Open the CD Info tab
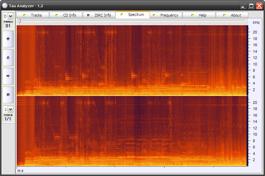 (66, 15)
